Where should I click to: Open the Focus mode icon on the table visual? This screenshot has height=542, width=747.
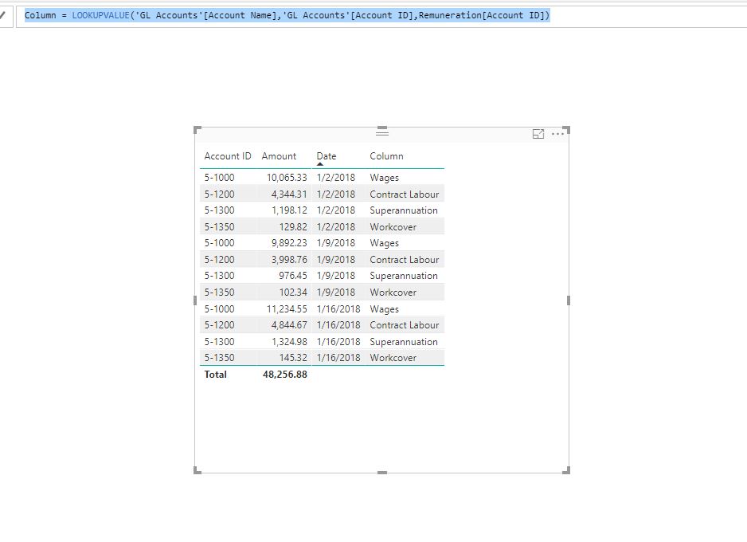(x=538, y=134)
